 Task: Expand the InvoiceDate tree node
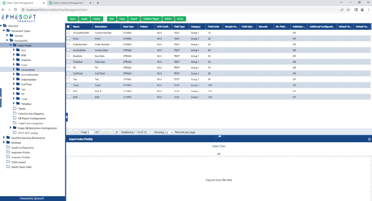coord(14,70)
